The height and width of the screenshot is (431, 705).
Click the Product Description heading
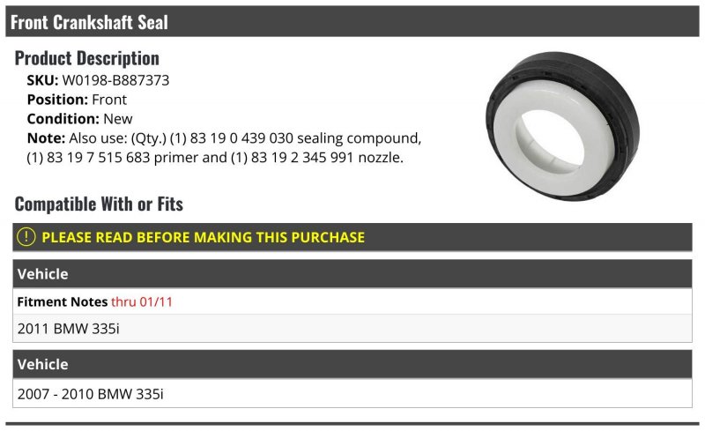(86, 58)
